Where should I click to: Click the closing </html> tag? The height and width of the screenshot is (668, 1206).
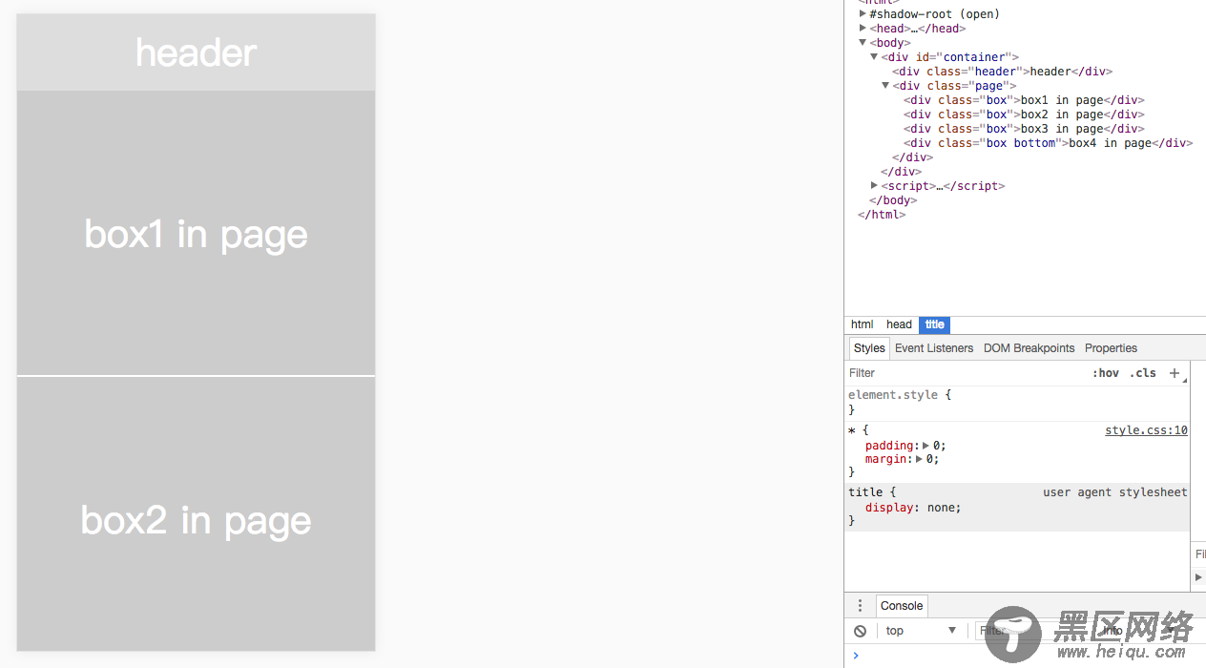[882, 215]
